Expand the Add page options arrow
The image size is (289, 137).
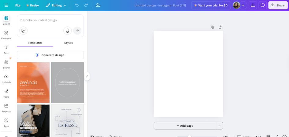(219, 126)
